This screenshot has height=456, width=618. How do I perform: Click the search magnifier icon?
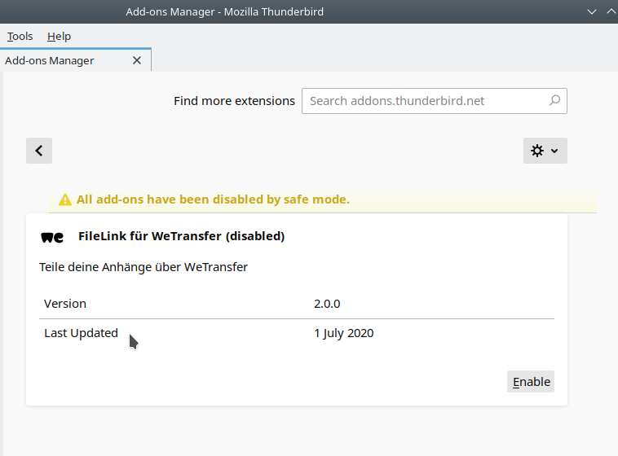pos(554,101)
